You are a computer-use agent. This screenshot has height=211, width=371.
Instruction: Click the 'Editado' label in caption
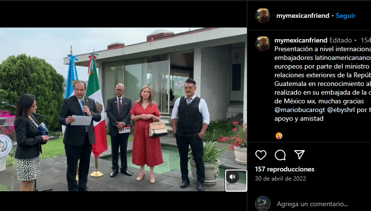click(x=341, y=40)
